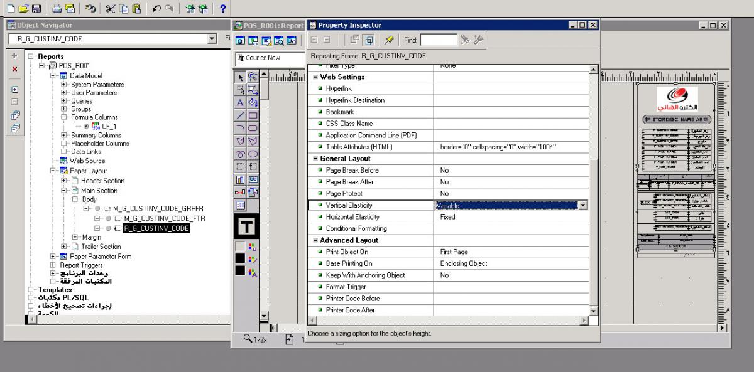Open the Vertical Elasticity dropdown

coord(582,205)
